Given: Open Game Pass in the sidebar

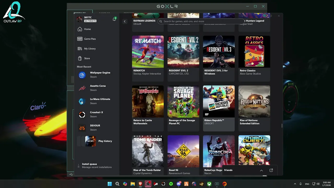Looking at the screenshot, I should 97,39.
